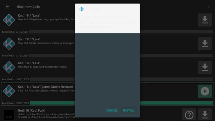Launch Kodi 18.9 with the play button
The width and height of the screenshot is (215, 121).
(205, 91)
